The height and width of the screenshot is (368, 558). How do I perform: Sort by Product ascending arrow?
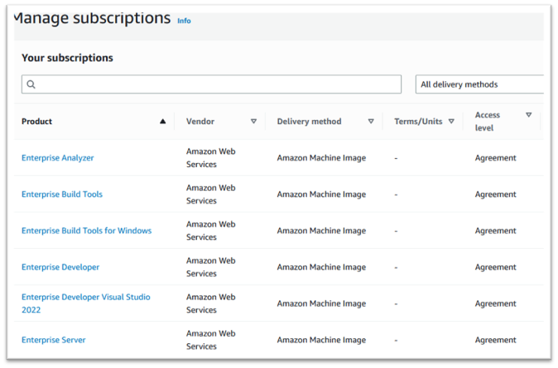coord(162,122)
